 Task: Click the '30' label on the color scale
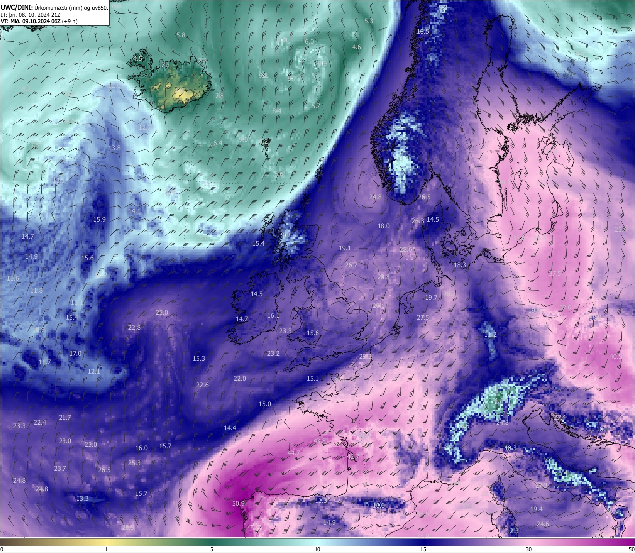pos(529,549)
